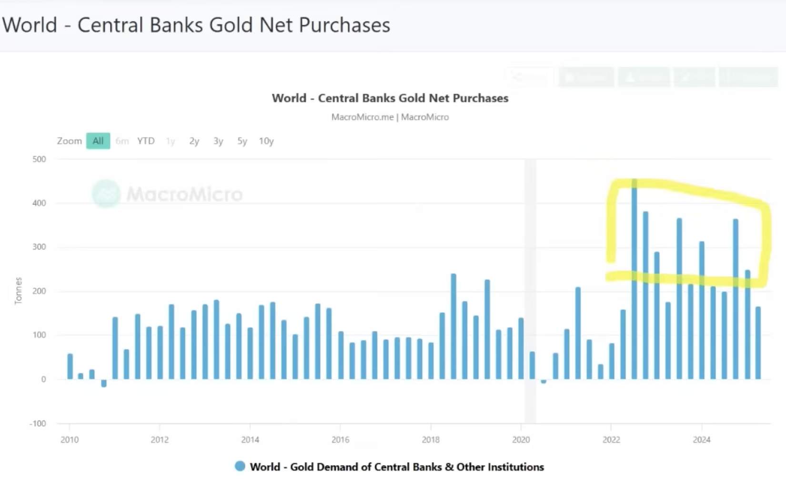Click the greyed-out 1y zoom option
This screenshot has width=786, height=487.
[x=170, y=141]
